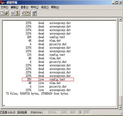
Task: Click the '4 live priority.dat' row
Action: click(48, 86)
